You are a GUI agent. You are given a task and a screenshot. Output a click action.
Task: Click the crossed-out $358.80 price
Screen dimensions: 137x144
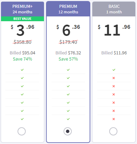[x=22, y=42]
